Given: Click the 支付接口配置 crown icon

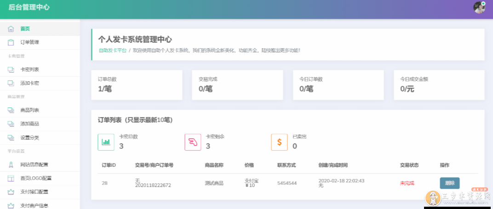Looking at the screenshot, I should pyautogui.click(x=11, y=192).
